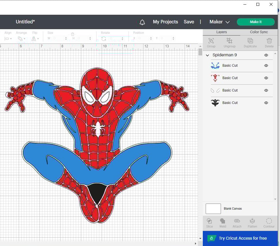This screenshot has height=246, width=280.
Task: Click the green Make It button
Action: click(256, 22)
